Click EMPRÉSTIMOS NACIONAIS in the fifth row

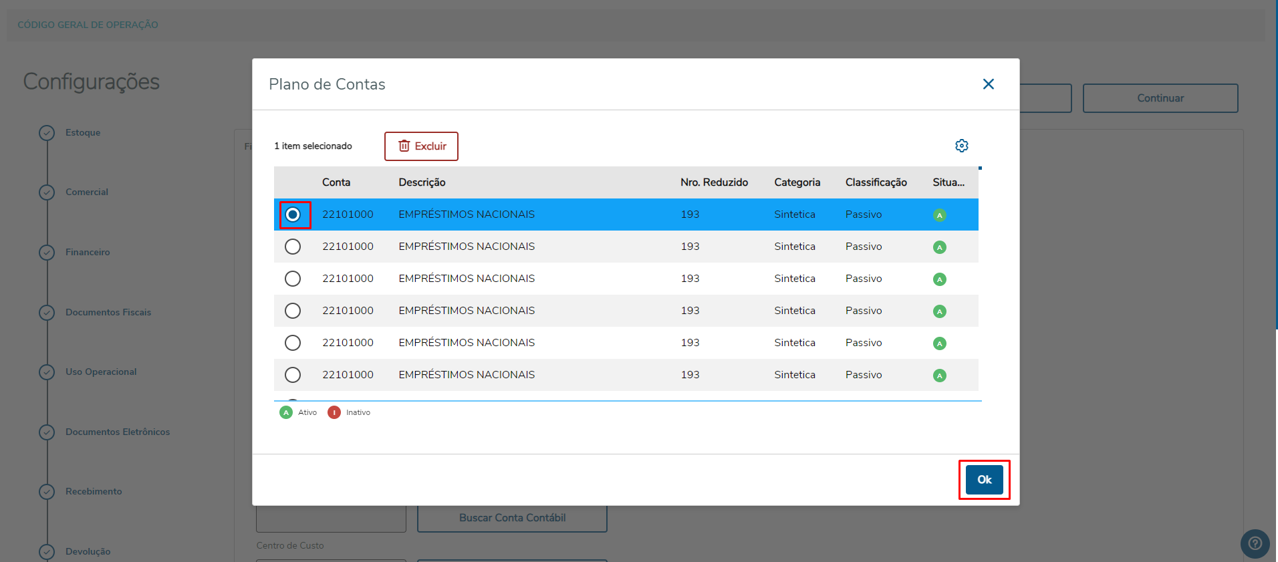click(x=467, y=343)
